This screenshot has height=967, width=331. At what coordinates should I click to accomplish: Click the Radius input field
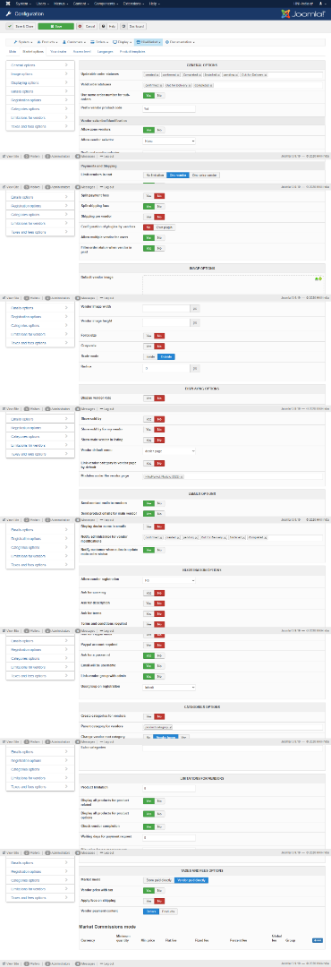[165, 368]
